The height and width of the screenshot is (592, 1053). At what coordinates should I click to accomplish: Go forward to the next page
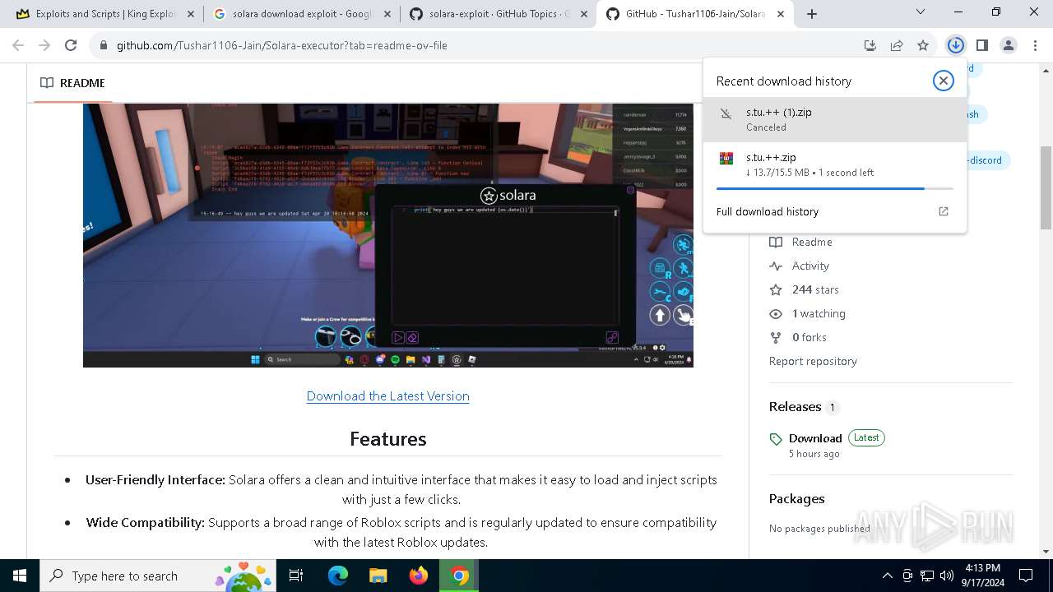point(45,45)
